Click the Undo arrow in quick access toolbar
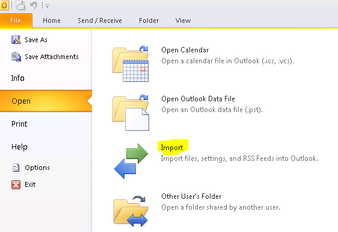Image resolution: width=338 pixels, height=232 pixels. pos(34,5)
